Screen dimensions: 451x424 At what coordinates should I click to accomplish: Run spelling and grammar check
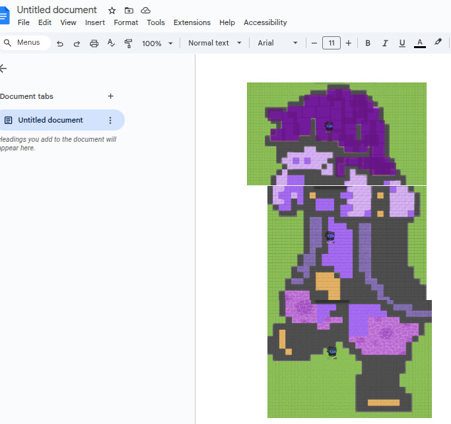pyautogui.click(x=111, y=44)
